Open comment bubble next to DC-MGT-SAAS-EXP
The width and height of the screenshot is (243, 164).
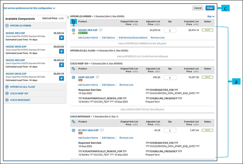pos(102,130)
